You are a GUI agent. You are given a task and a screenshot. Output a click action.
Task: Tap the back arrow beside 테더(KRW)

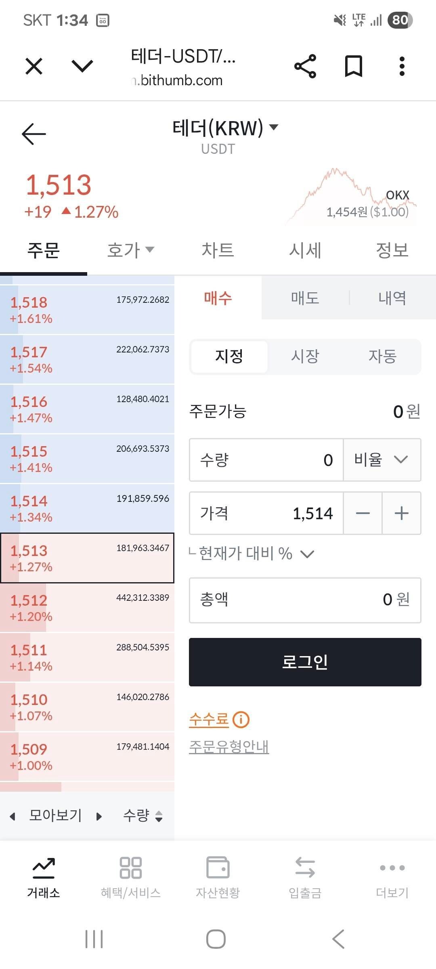tap(34, 133)
